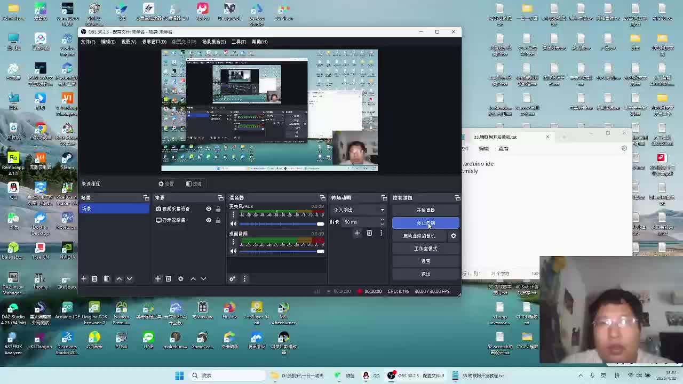Open advanced audio properties gear in mixer
The image size is (683, 384).
coord(232,279)
